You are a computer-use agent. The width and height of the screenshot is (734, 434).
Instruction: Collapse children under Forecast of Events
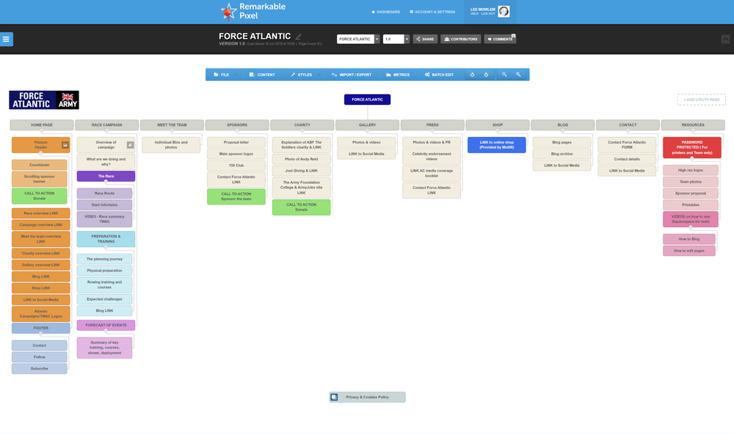(x=106, y=331)
